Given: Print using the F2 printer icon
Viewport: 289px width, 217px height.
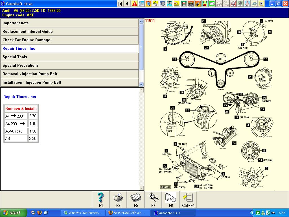Looking at the screenshot, I should (x=118, y=200).
